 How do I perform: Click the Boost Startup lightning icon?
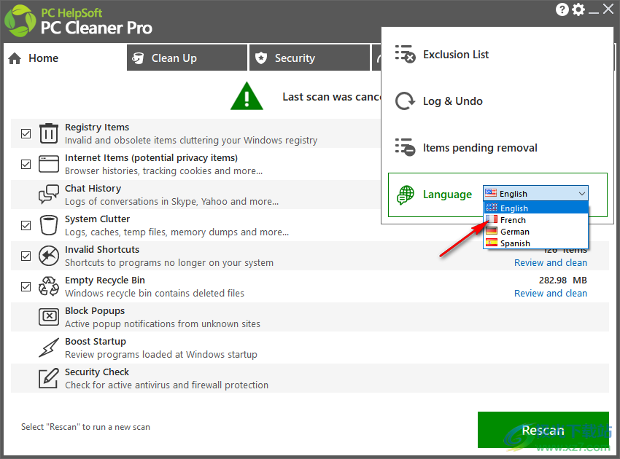tap(49, 348)
